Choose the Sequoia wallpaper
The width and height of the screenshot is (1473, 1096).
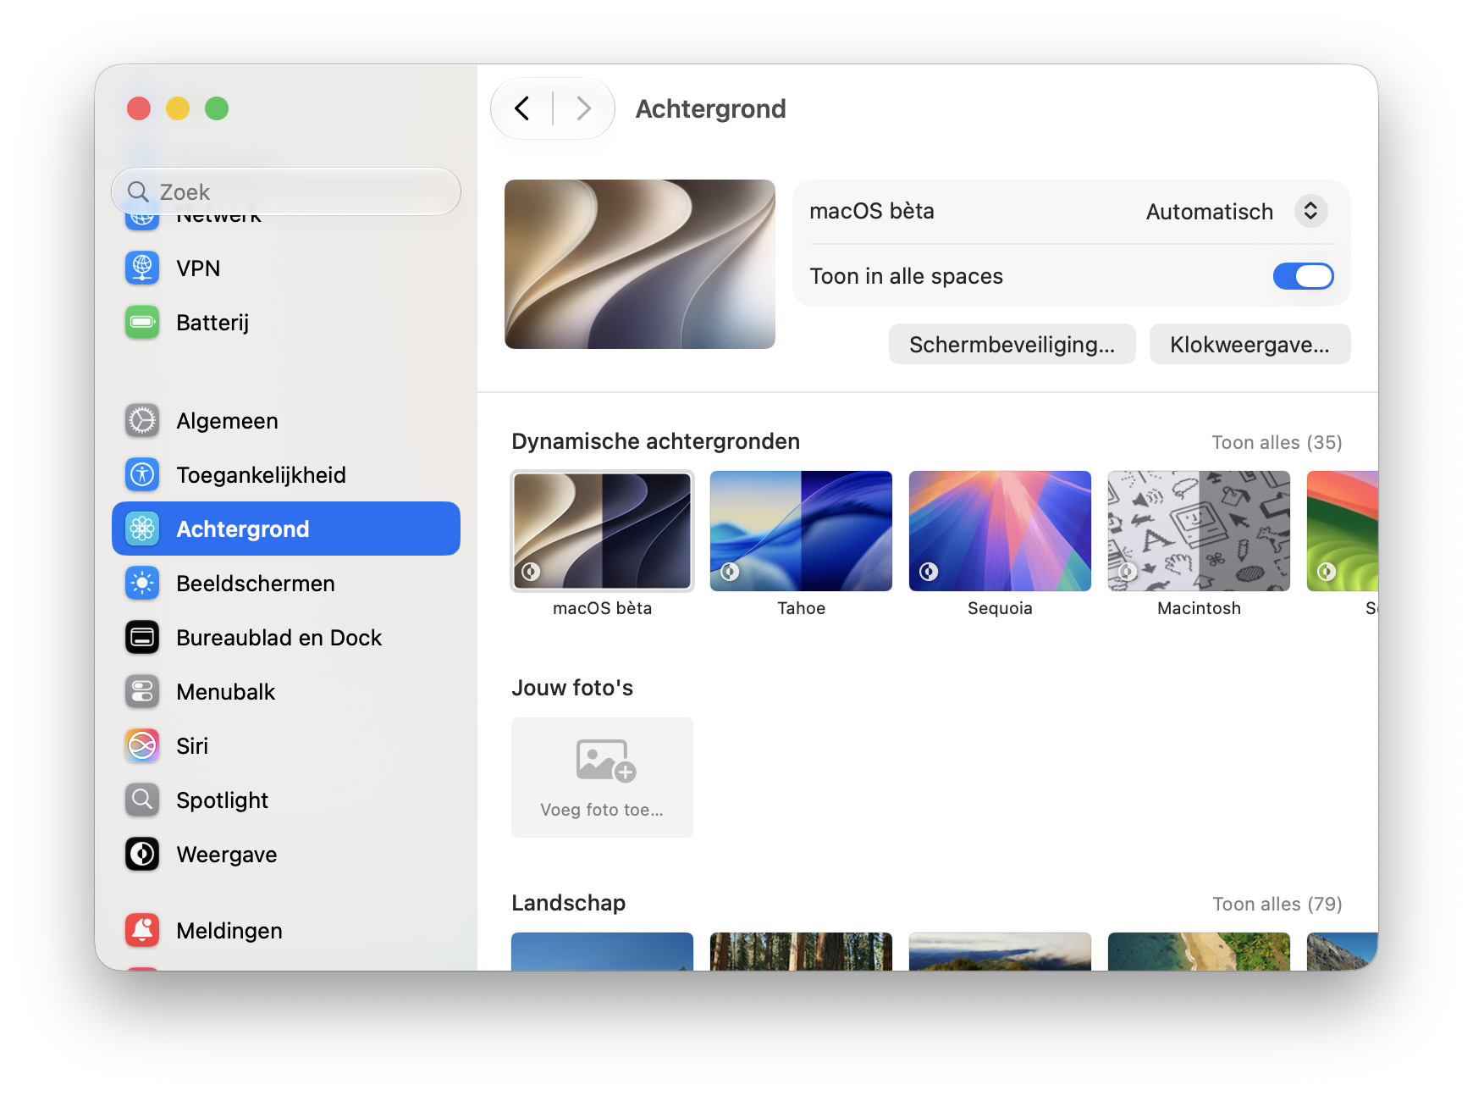pyautogui.click(x=1000, y=531)
